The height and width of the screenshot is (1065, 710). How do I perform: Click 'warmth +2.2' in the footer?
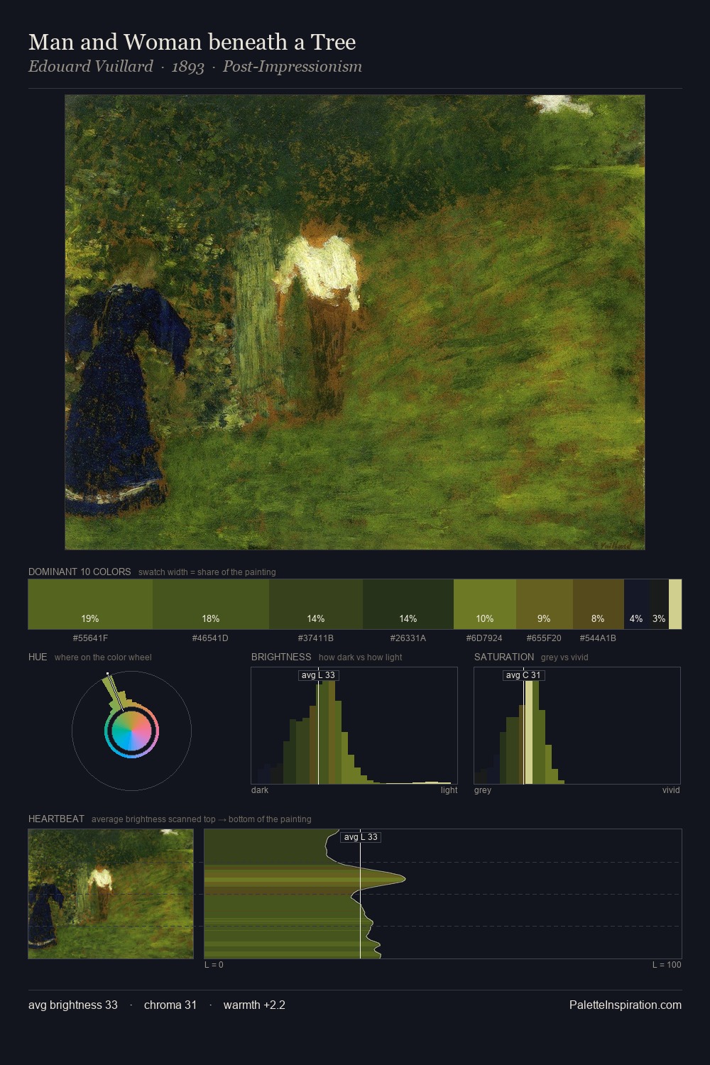tap(254, 1005)
